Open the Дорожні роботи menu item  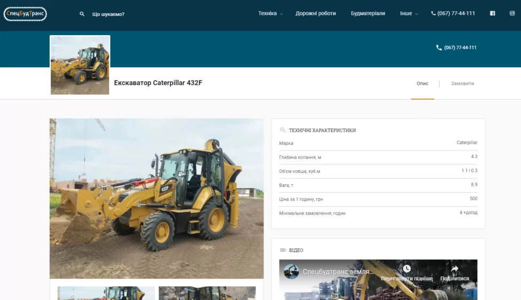pyautogui.click(x=315, y=13)
